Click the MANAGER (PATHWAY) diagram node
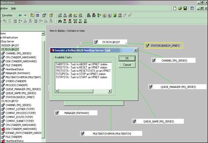This screenshot has width=208, height=143. (x=76, y=113)
